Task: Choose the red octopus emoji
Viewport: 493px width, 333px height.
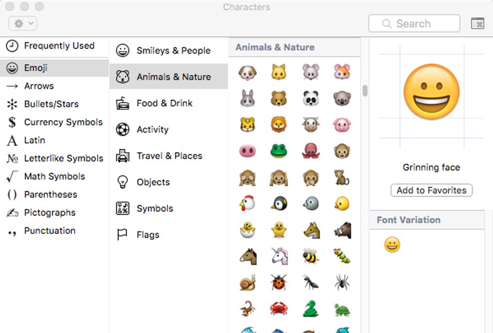Action: coord(311,151)
